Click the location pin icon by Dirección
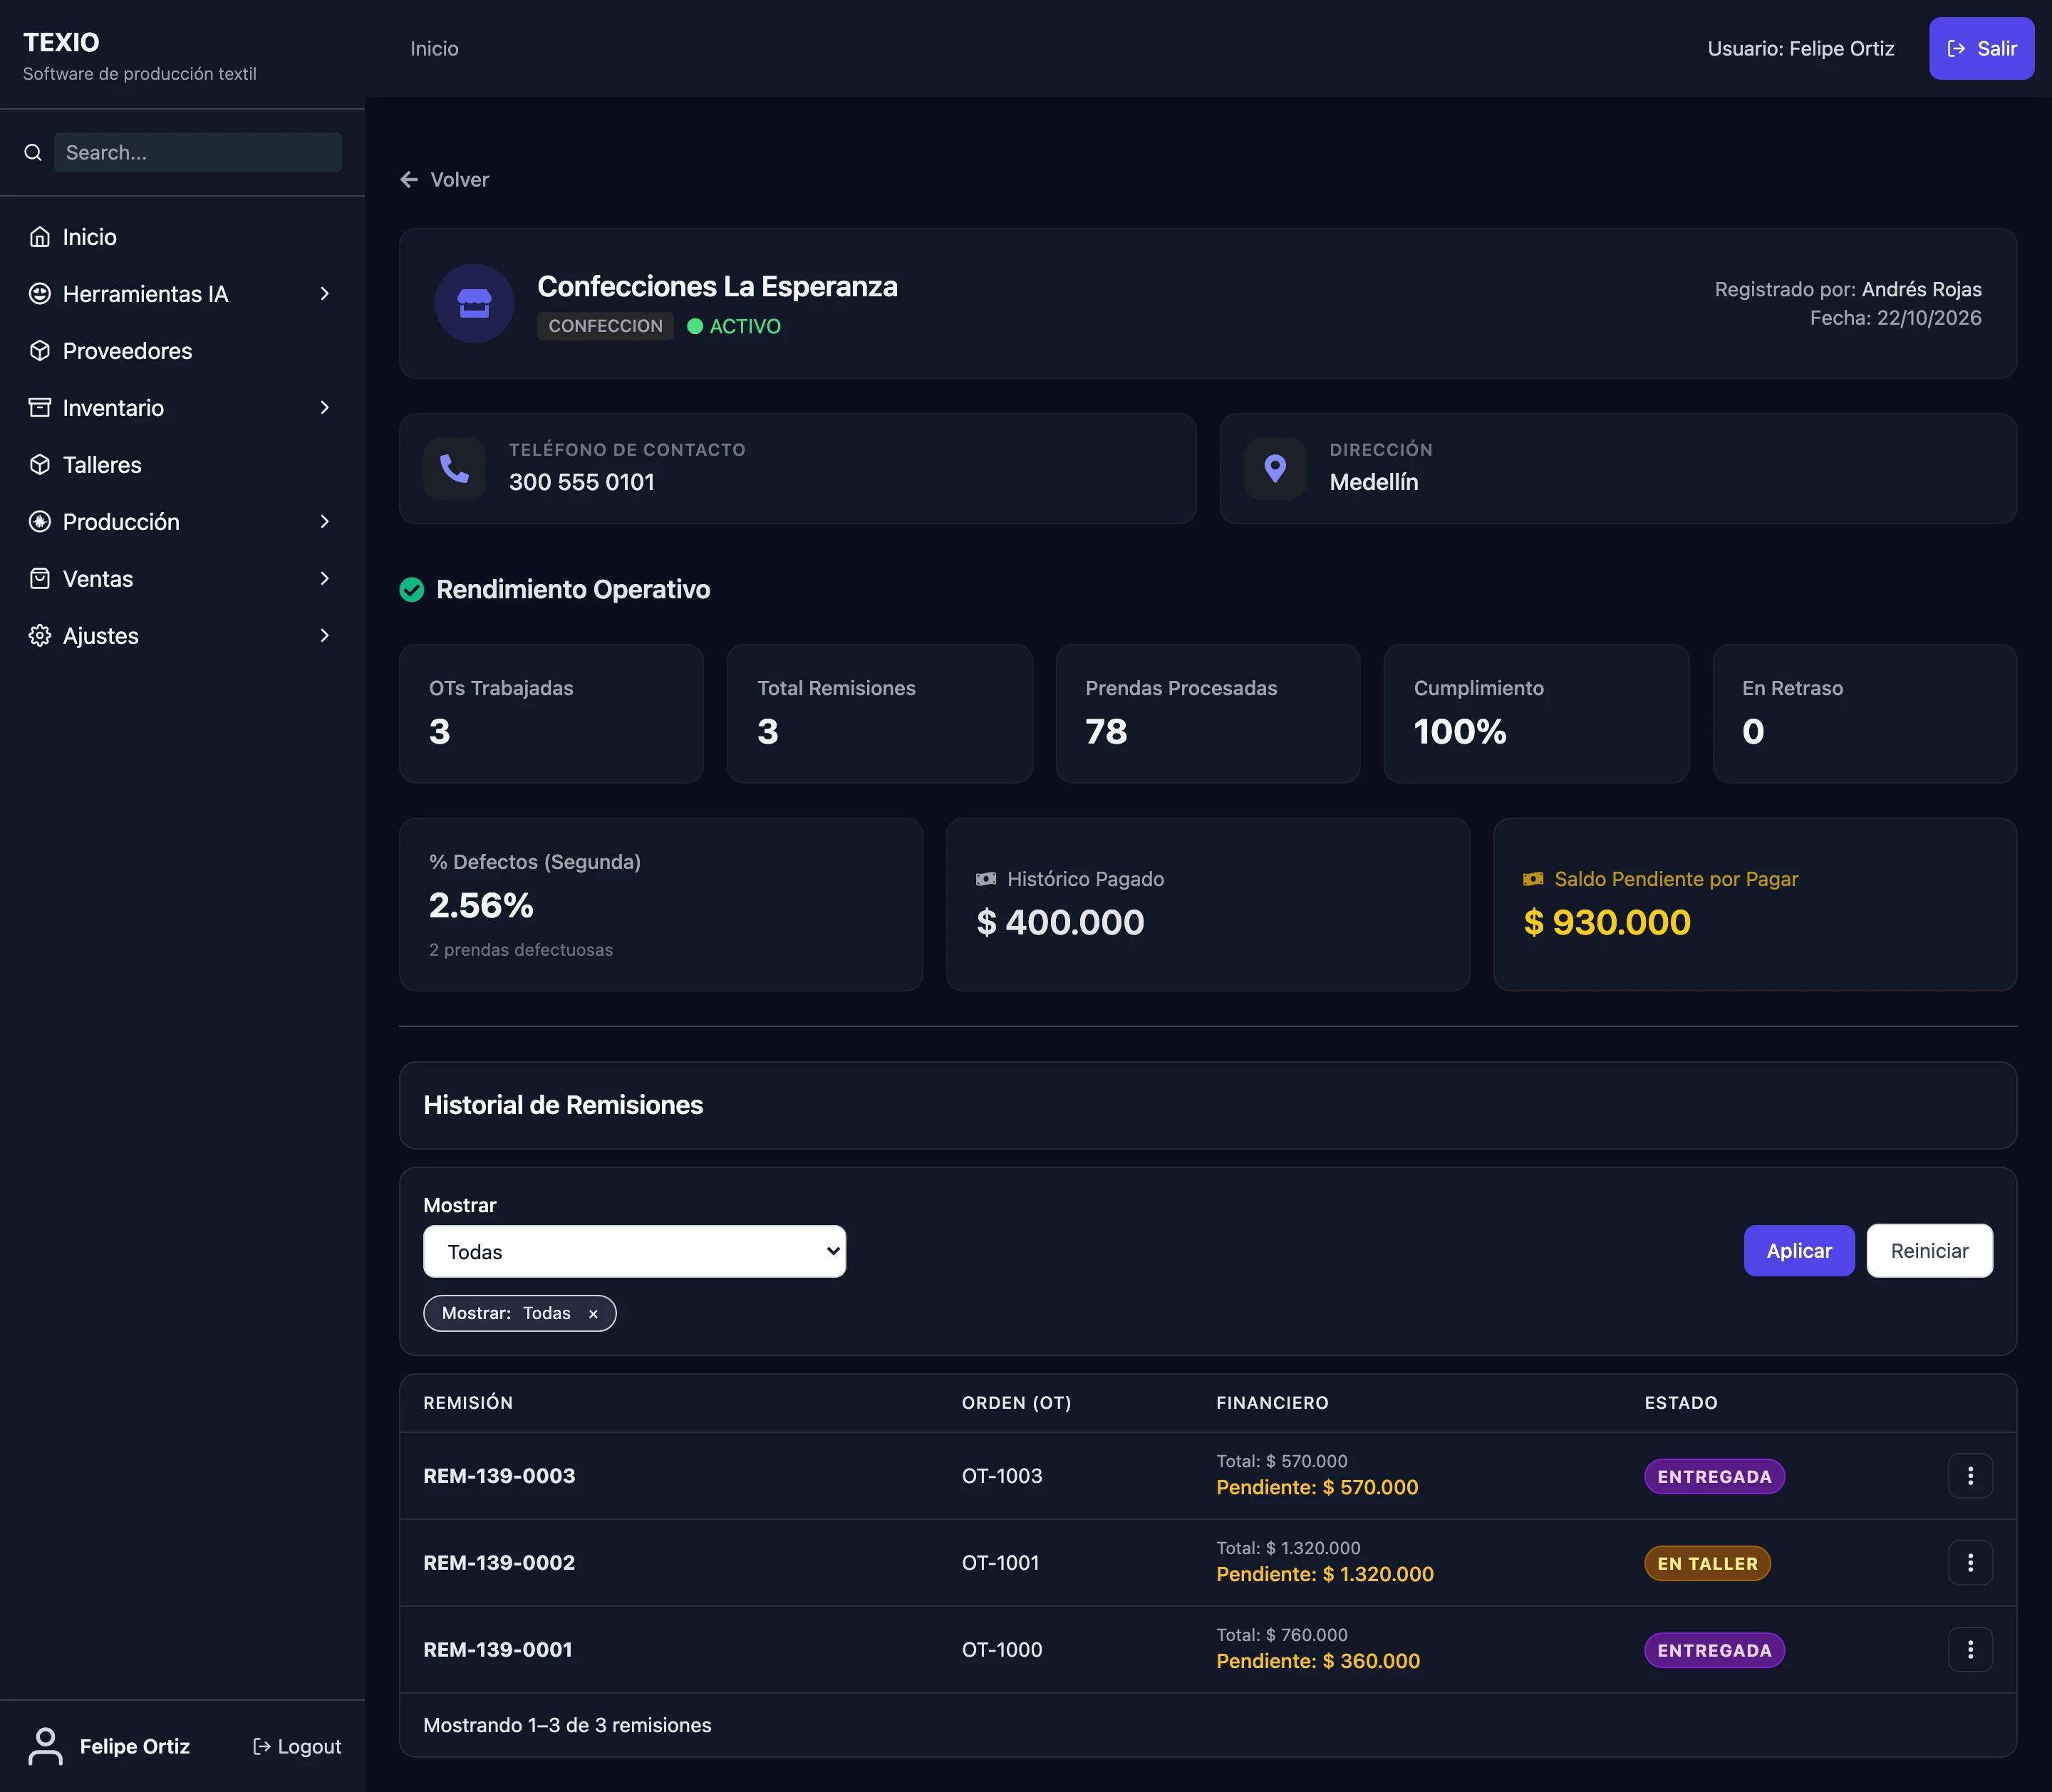This screenshot has height=1792, width=2052. coord(1275,468)
